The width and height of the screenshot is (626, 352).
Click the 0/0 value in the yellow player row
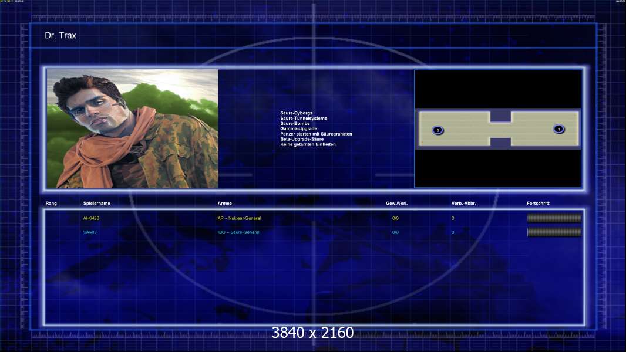coord(395,218)
